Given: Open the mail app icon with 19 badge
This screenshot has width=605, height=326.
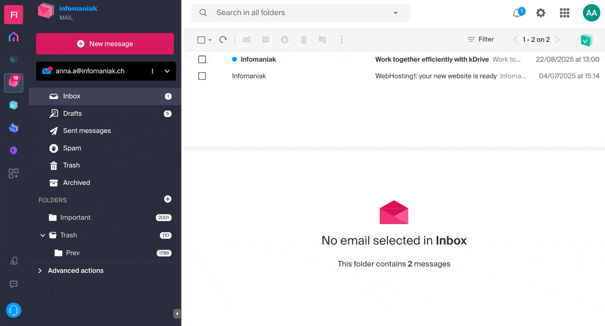Looking at the screenshot, I should pyautogui.click(x=14, y=83).
